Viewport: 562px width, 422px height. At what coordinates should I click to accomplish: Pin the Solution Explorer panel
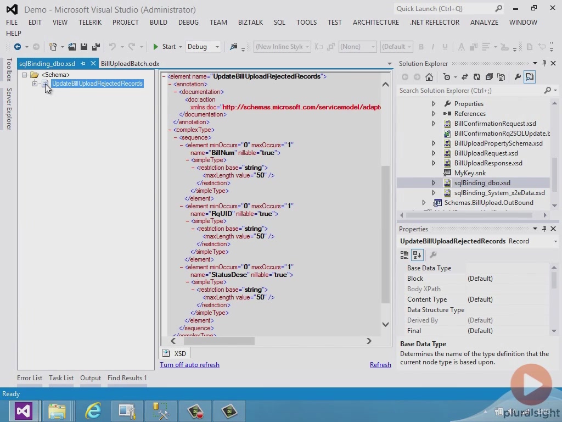tap(544, 64)
